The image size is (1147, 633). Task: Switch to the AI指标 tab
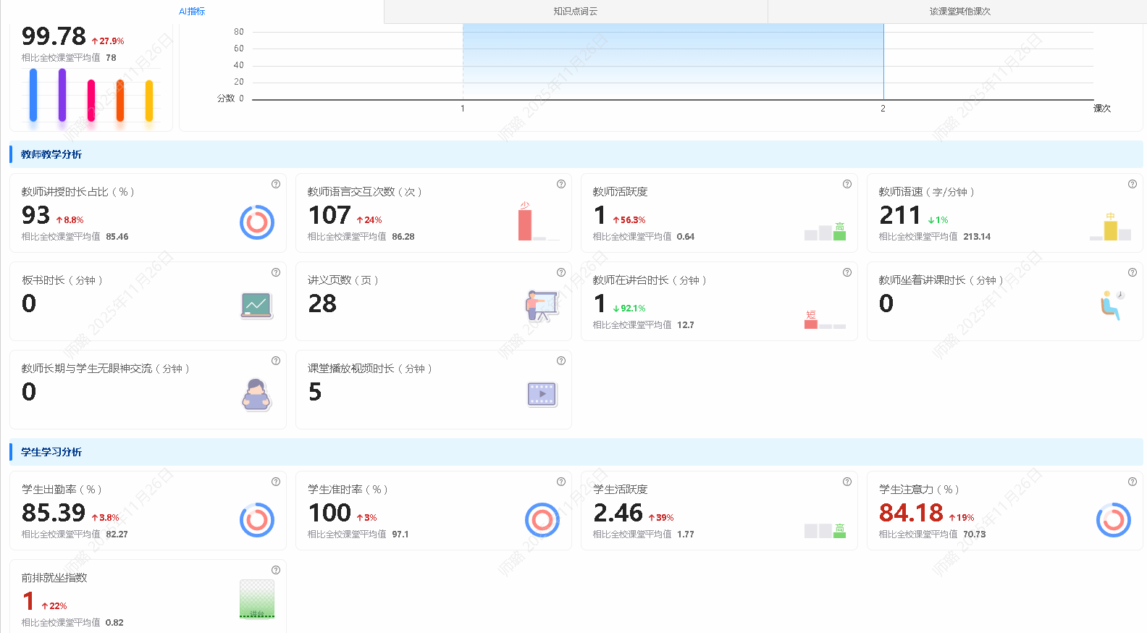(x=192, y=12)
